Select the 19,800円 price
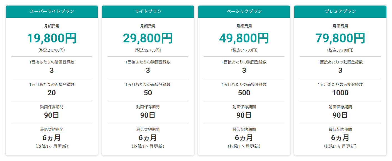Image resolution: width=392 pixels, height=161 pixels. tap(52, 38)
